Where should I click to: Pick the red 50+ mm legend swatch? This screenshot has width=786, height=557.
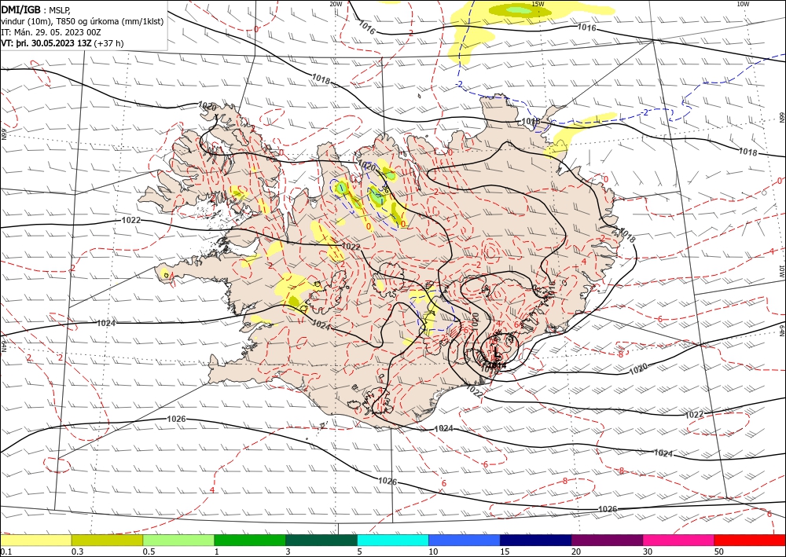[750, 540]
